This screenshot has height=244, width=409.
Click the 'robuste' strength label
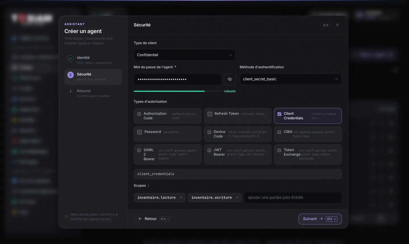[x=230, y=91]
